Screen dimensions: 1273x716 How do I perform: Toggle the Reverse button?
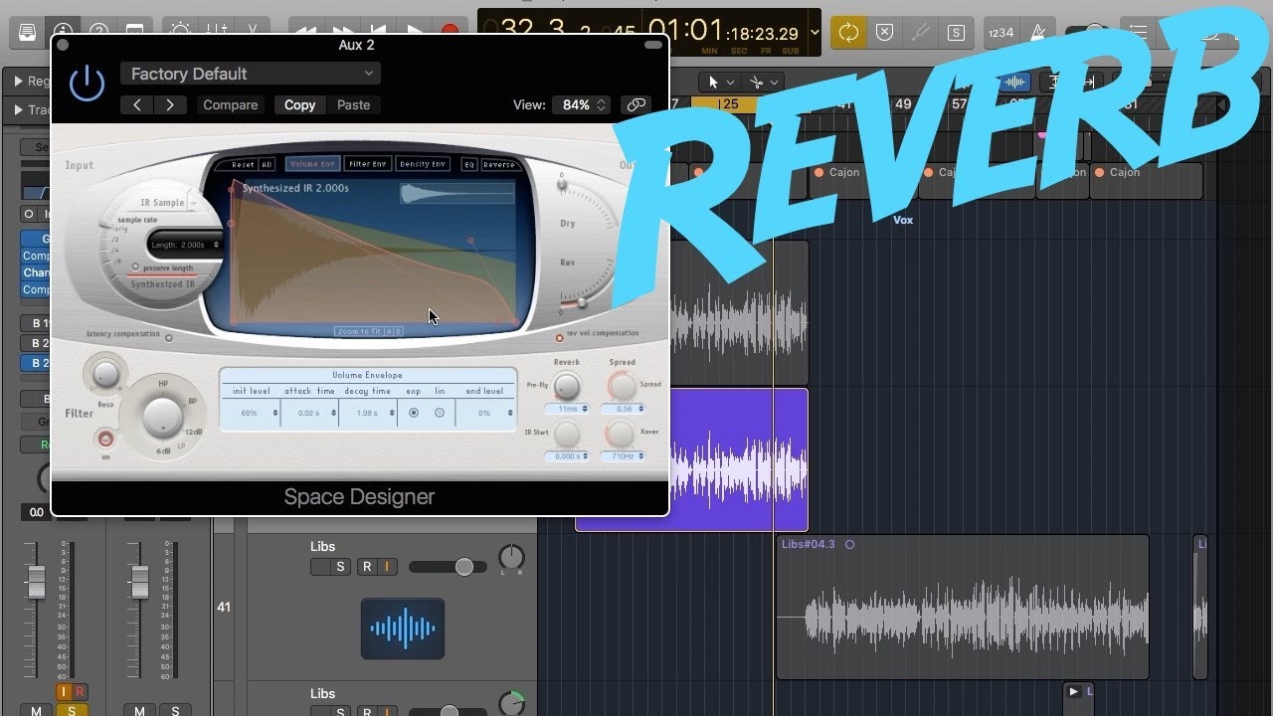point(499,165)
